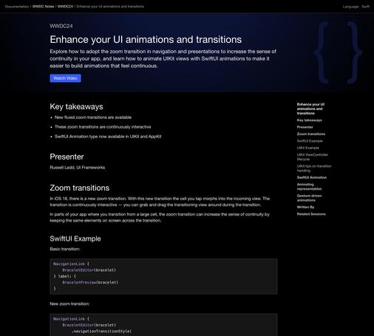Click the 'New zoom transition:' label
This screenshot has width=374, height=336.
pyautogui.click(x=69, y=304)
